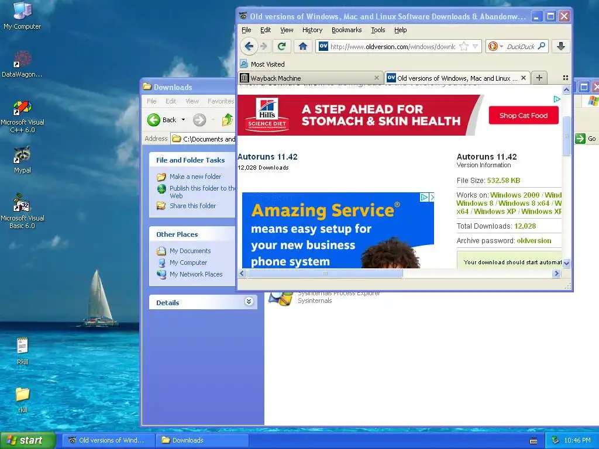Open the File menu in Downloads window
Viewport: 599px width, 449px height.
coord(152,101)
